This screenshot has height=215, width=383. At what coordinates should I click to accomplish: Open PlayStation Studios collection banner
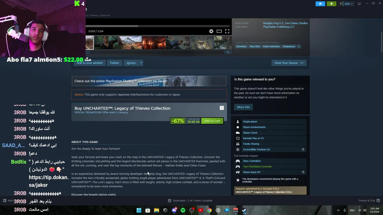point(149,81)
